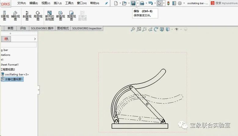Open the Options gear dropdown arrow
238x136 pixels.
[x=184, y=3]
